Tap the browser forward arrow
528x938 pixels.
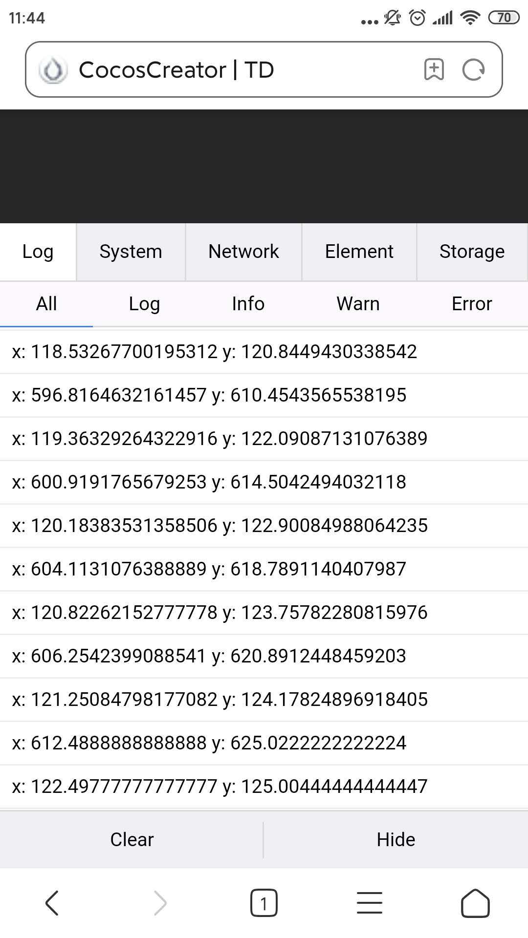pos(160,903)
